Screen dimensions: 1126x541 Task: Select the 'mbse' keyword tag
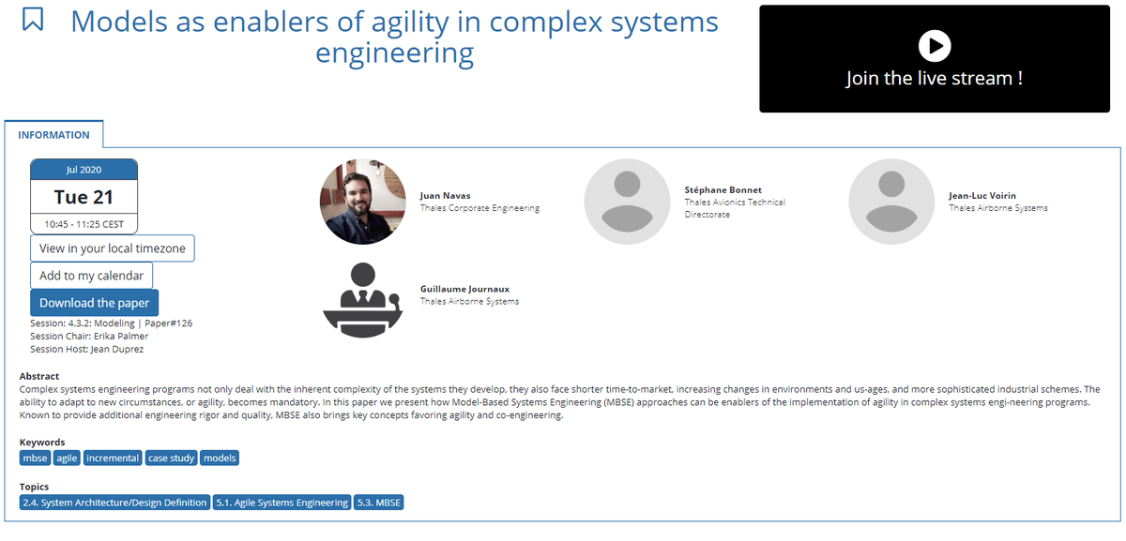point(35,458)
